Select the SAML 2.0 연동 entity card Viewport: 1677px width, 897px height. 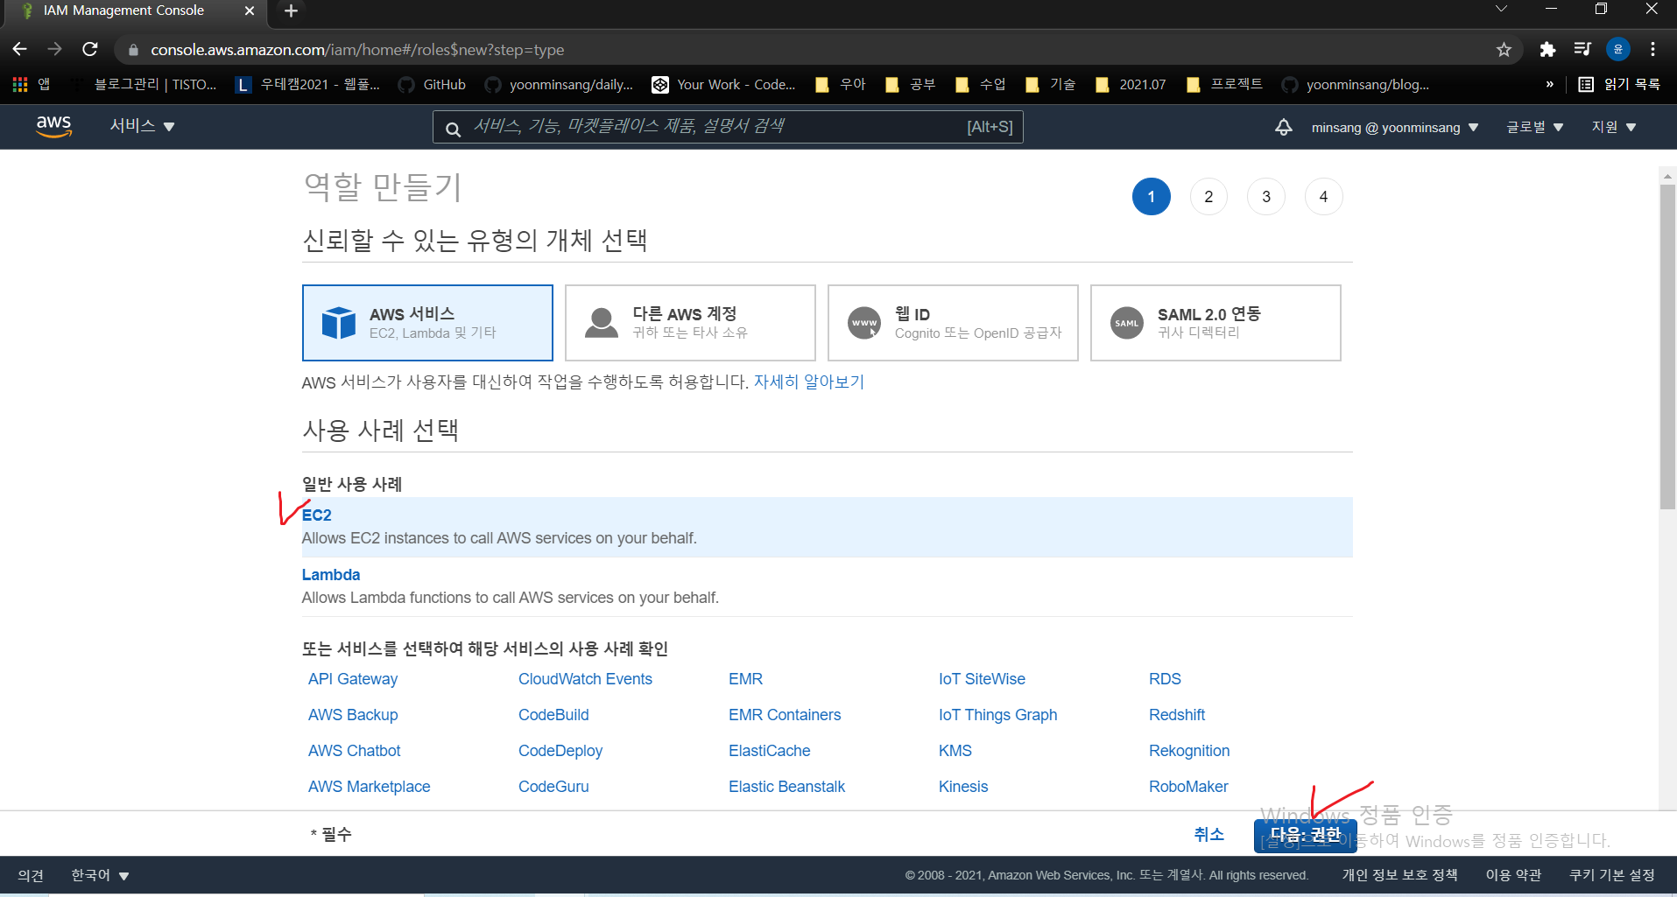(x=1215, y=323)
